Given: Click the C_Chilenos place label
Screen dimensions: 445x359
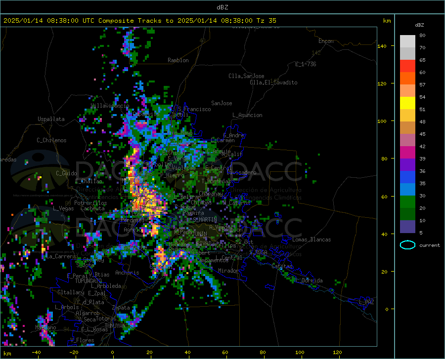Looking at the screenshot, I should 51,140.
